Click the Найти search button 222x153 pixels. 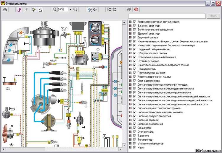tap(214, 16)
